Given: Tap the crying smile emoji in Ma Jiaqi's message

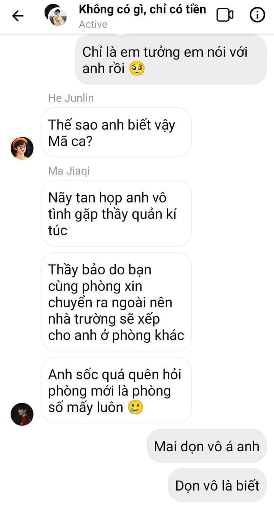Looking at the screenshot, I should pos(136,407).
